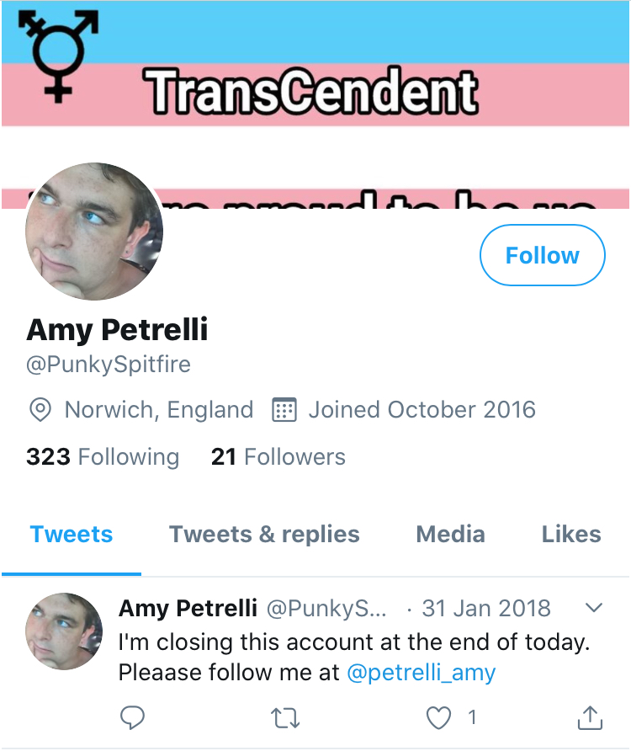This screenshot has width=631, height=751.
Task: View the Likes tab
Action: click(x=571, y=534)
